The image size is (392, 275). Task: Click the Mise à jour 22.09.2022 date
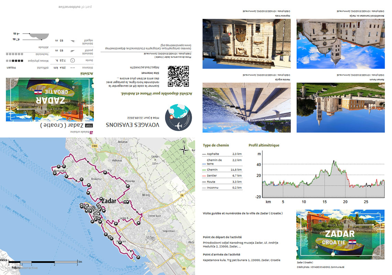[x=143, y=118]
